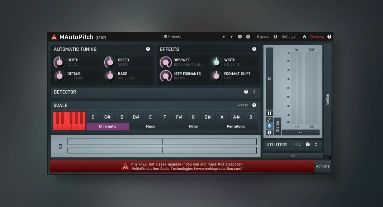The width and height of the screenshot is (383, 207).
Task: Expand the Detector section arrows
Action: coord(254,92)
